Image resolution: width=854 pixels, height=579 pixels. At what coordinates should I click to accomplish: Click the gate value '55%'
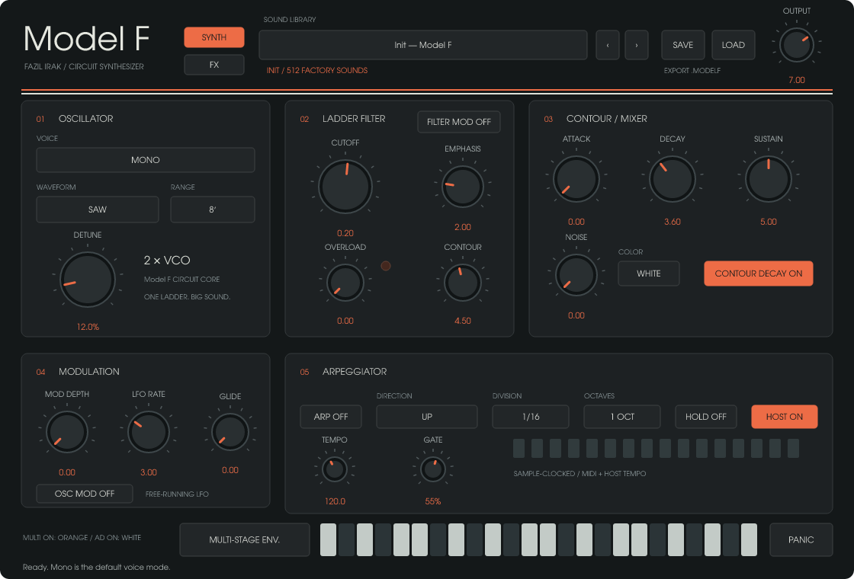point(433,501)
